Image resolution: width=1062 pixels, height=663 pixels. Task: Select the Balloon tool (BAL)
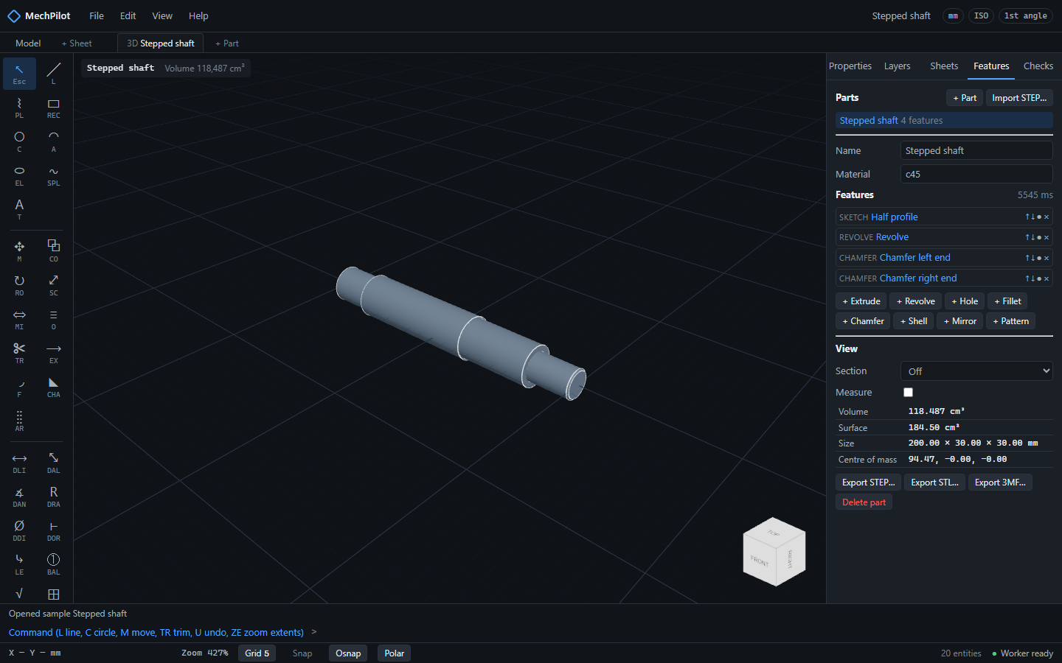point(53,564)
